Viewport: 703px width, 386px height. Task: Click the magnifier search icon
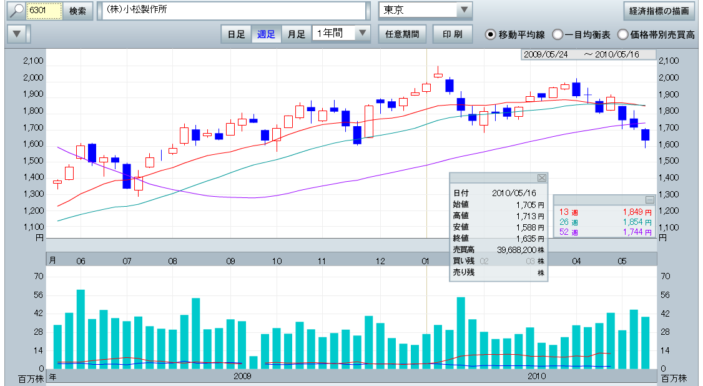[16, 11]
